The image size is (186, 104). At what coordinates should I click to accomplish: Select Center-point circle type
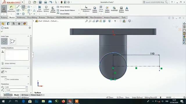4,41
